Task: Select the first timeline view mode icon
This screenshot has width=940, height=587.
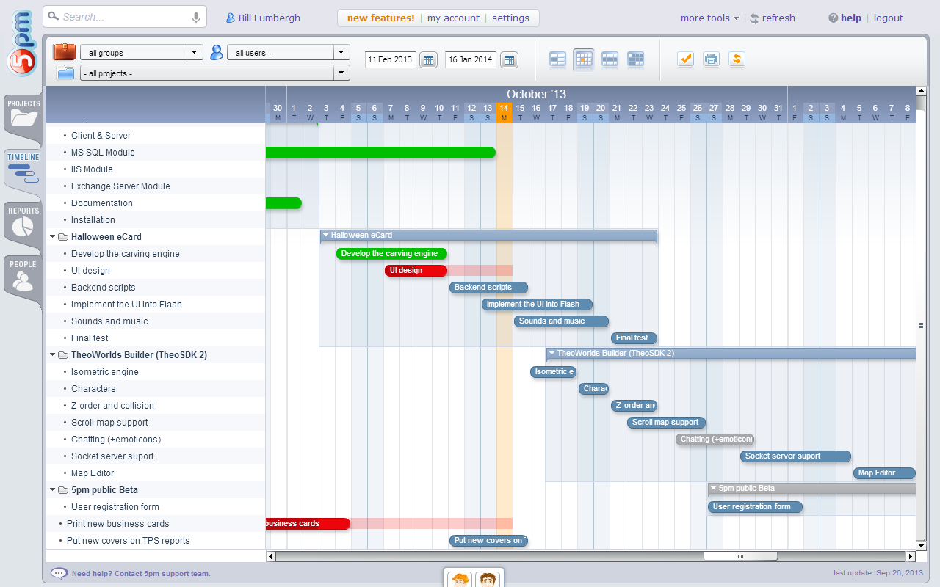Action: 558,59
